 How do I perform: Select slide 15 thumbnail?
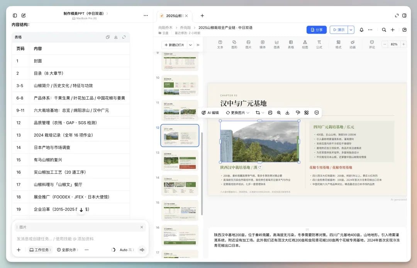click(180, 210)
